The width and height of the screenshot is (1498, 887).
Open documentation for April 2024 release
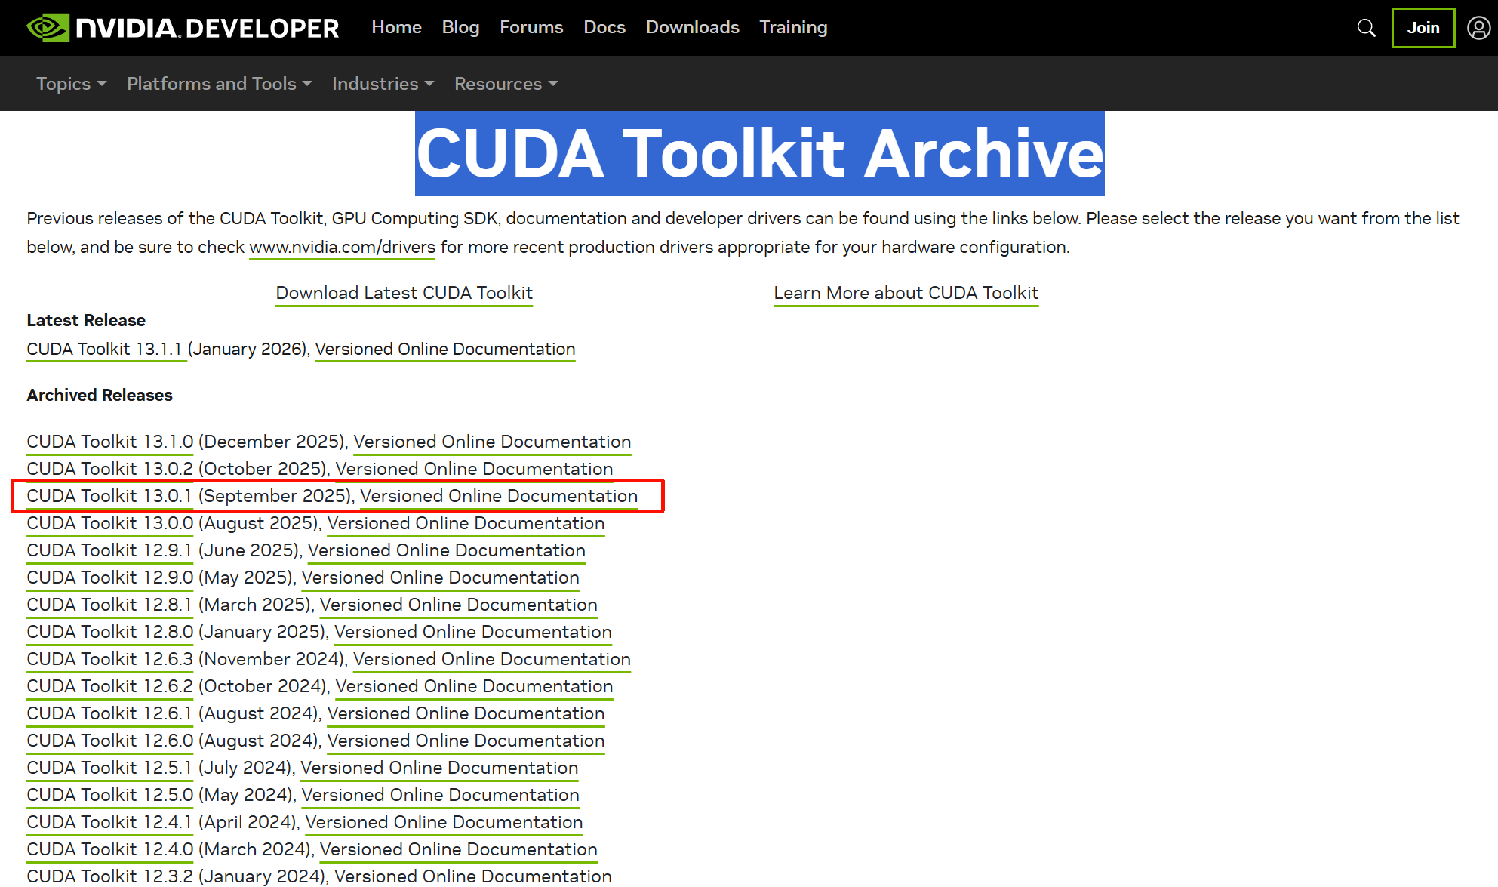coord(444,823)
